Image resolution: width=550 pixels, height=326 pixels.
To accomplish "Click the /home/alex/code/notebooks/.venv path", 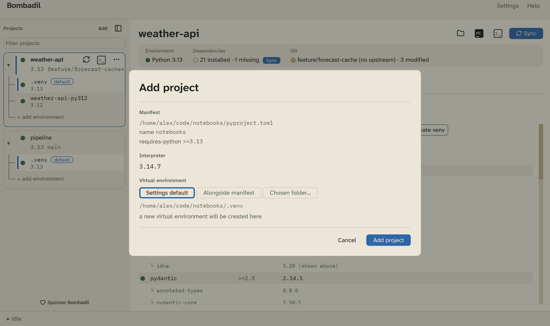I will pyautogui.click(x=191, y=206).
